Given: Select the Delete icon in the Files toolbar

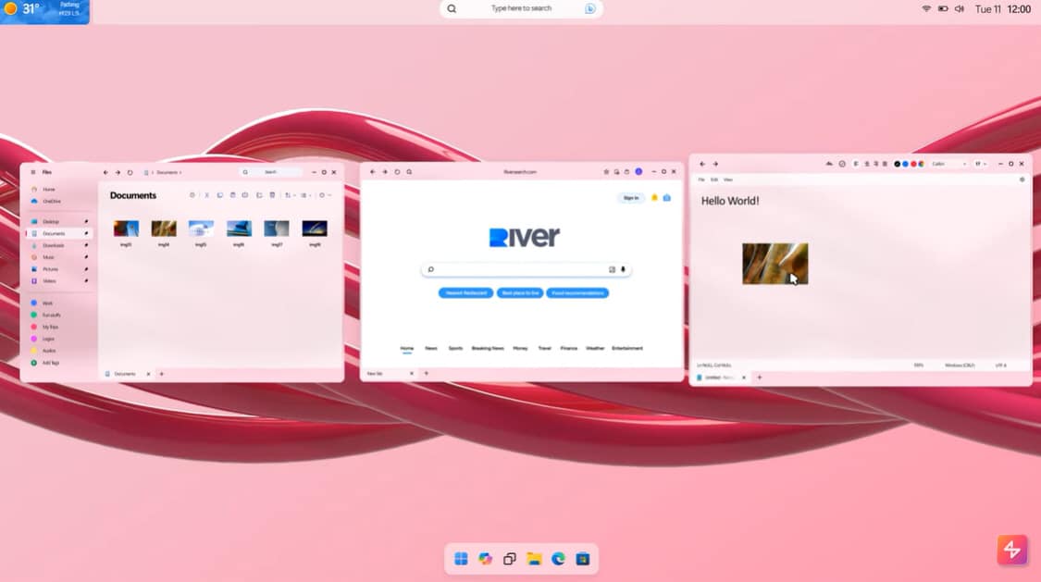Looking at the screenshot, I should coord(272,195).
